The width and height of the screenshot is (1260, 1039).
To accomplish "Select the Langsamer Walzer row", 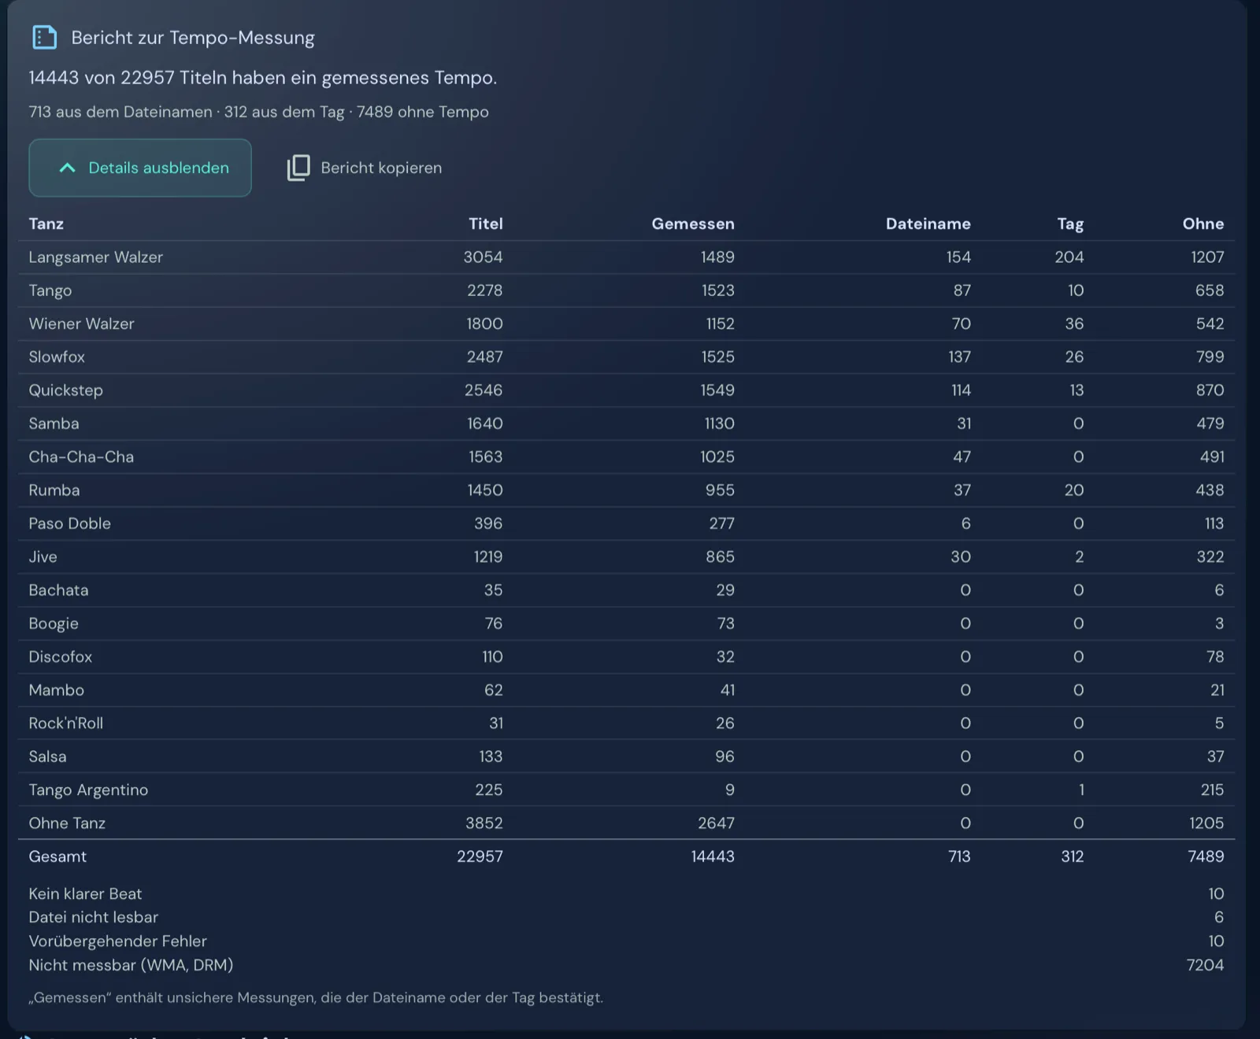I will click(x=626, y=257).
